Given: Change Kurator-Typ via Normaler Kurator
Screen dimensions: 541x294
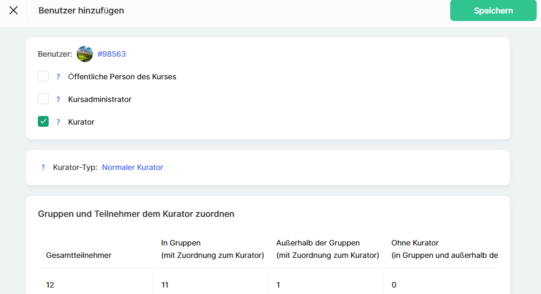Looking at the screenshot, I should tap(132, 167).
